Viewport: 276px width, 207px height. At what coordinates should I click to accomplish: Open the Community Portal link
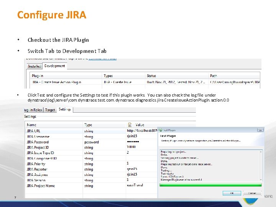click(102, 59)
